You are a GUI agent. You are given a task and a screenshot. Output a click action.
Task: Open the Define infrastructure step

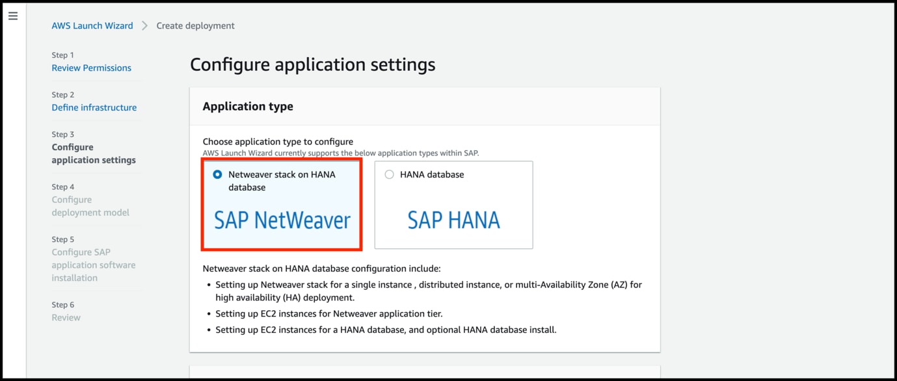click(x=94, y=107)
